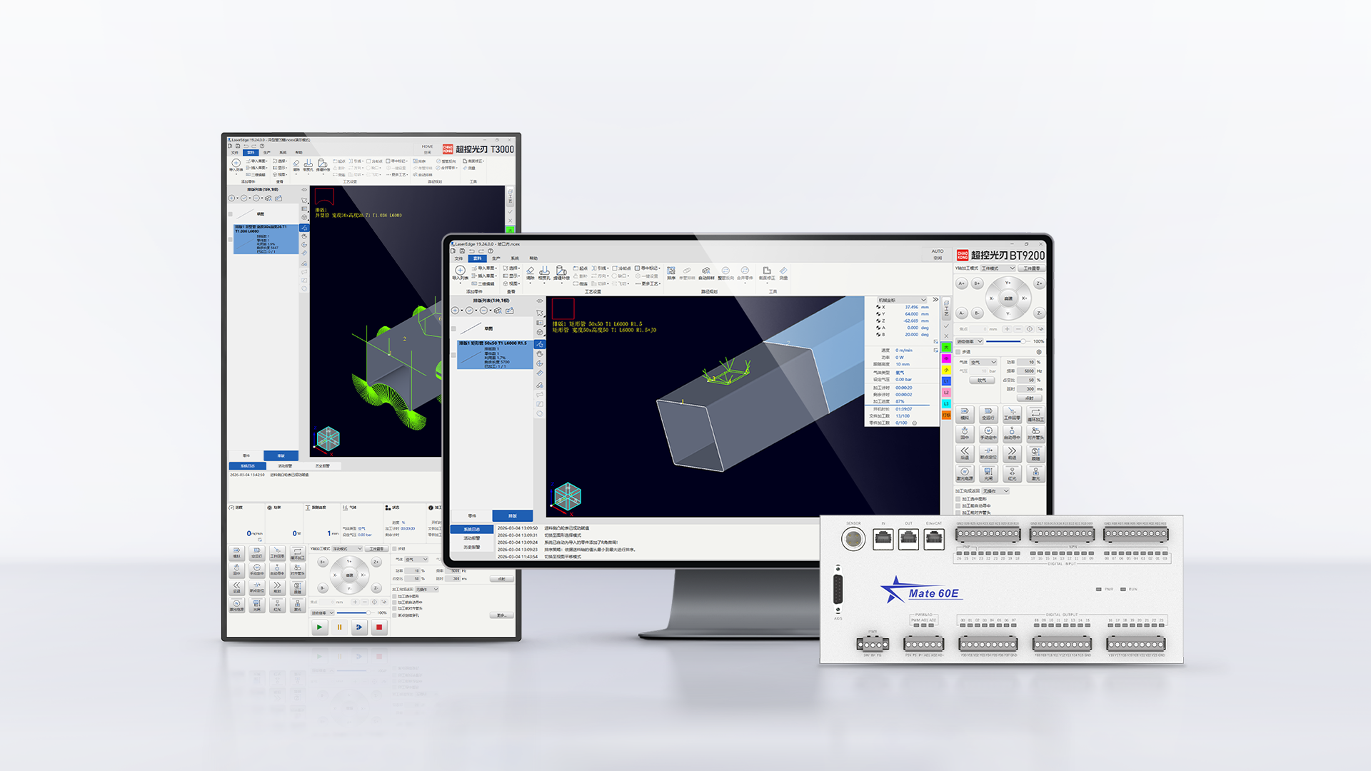
Task: Click Z+ axis button on BT9200 screen
Action: pyautogui.click(x=1039, y=283)
